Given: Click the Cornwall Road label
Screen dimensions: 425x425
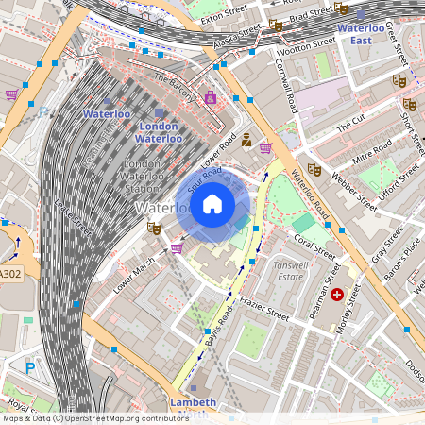Looking at the screenshot, I should tap(286, 86).
